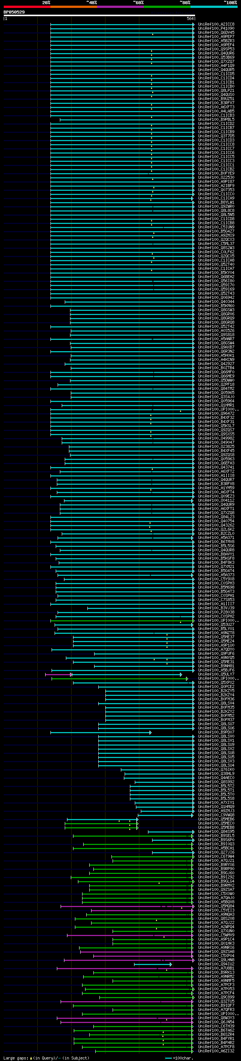241x1061 pixels.
Task: Click the orange ~40% identity legend segment
Action: click(x=74, y=7)
